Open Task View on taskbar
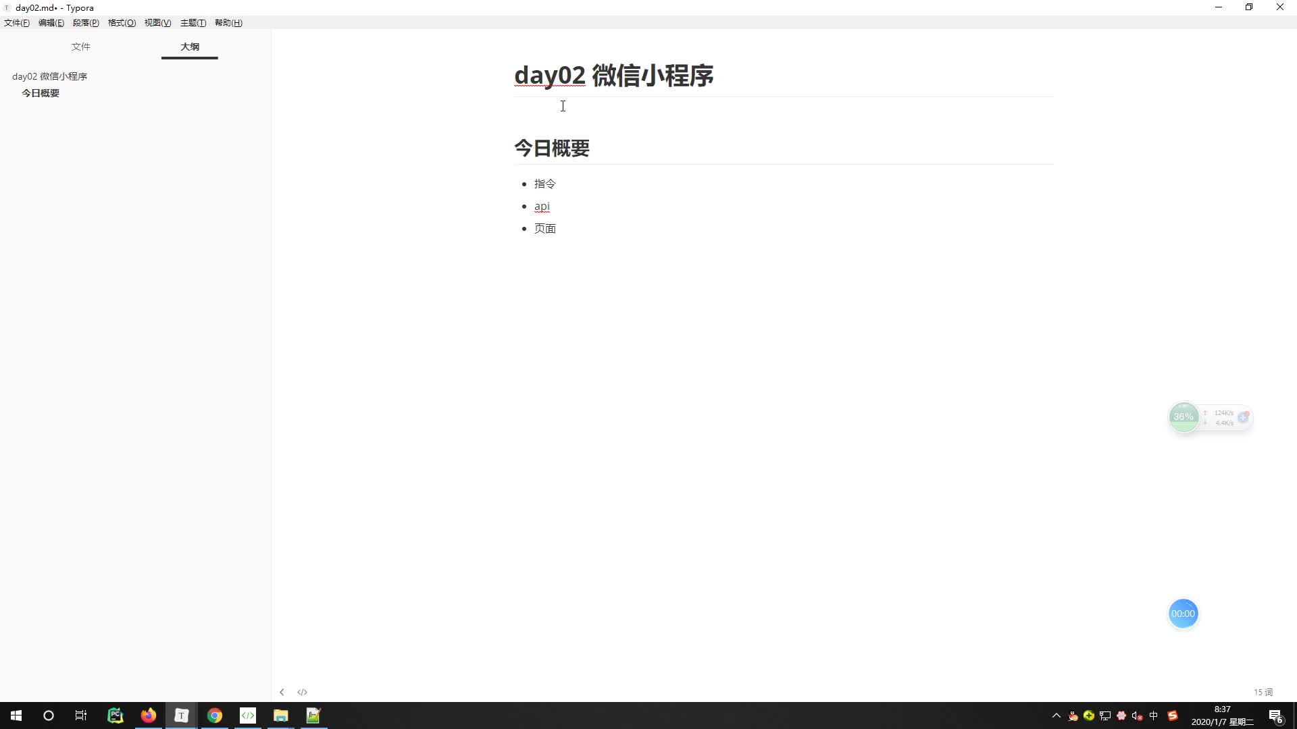The image size is (1297, 729). click(x=81, y=715)
